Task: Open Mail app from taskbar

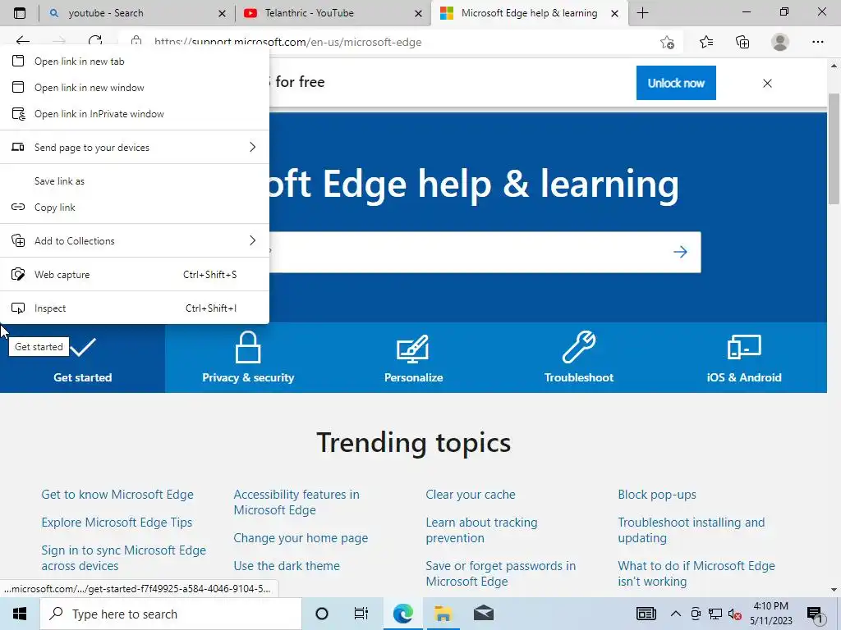Action: pos(483,614)
